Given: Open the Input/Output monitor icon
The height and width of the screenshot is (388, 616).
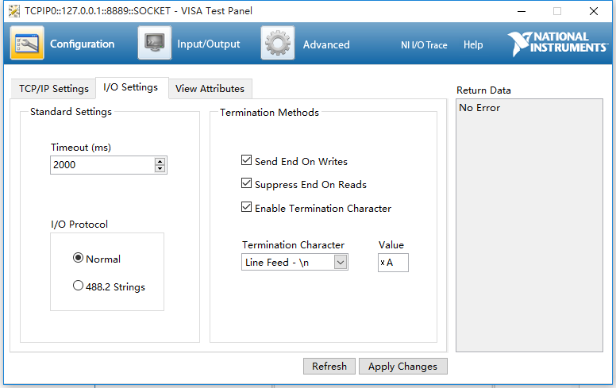Looking at the screenshot, I should [154, 44].
